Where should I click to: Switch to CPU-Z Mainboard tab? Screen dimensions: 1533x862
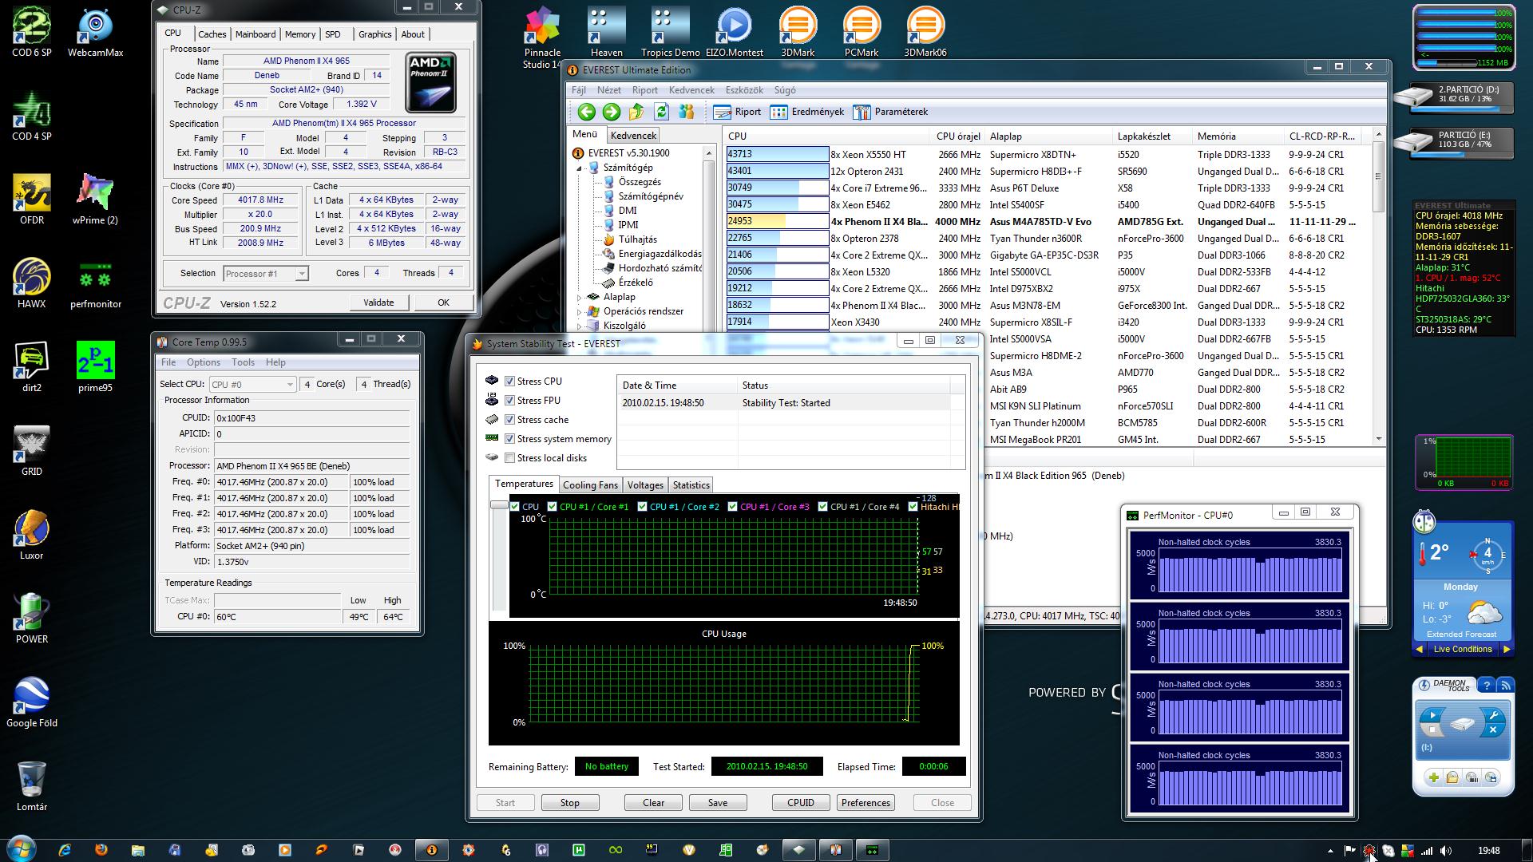tap(255, 34)
